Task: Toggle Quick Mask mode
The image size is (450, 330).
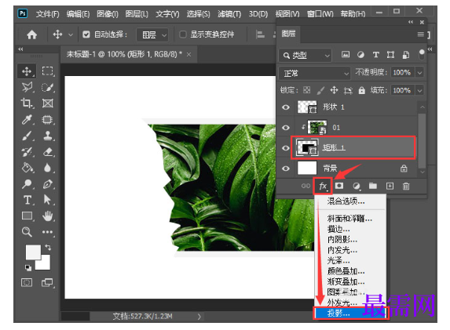Action: [x=27, y=283]
